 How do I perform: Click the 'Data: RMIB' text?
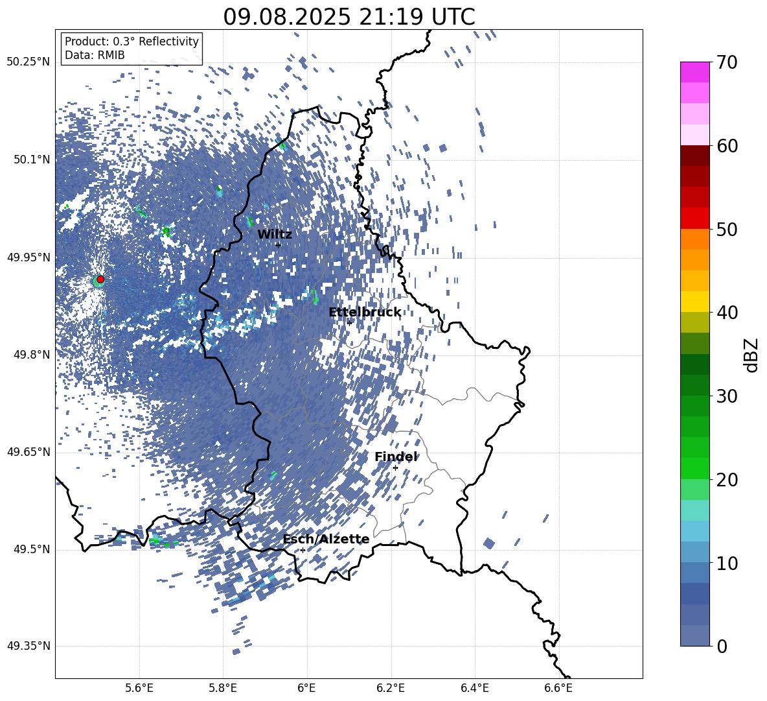[95, 55]
